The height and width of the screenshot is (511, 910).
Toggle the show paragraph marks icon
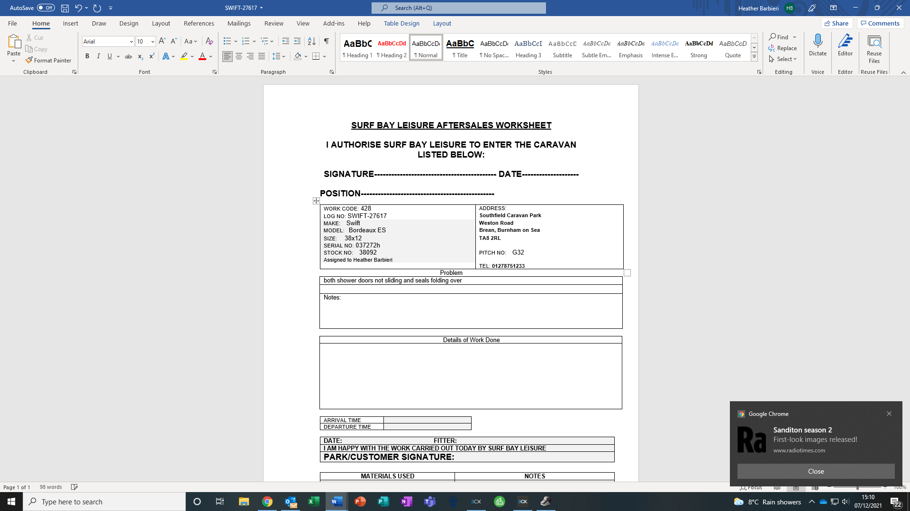[x=327, y=41]
